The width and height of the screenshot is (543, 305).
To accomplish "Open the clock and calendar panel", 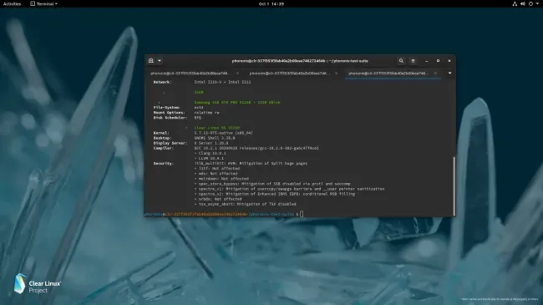I will pos(271,4).
